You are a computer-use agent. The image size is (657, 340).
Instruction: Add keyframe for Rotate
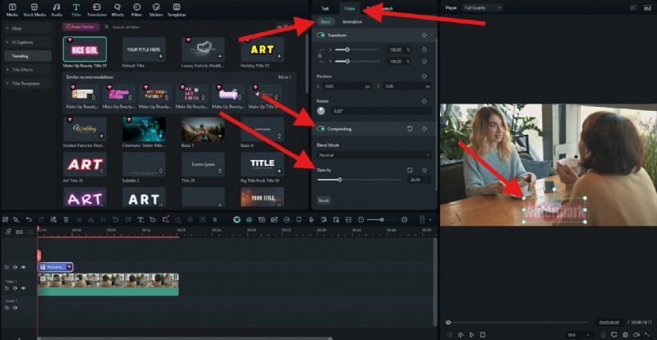click(x=424, y=101)
